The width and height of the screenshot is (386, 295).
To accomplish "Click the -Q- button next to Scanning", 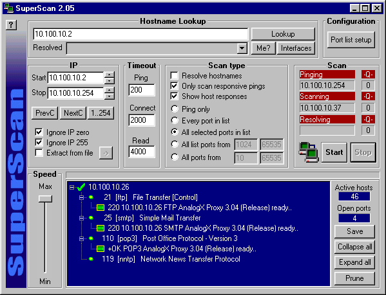I will coord(368,96).
